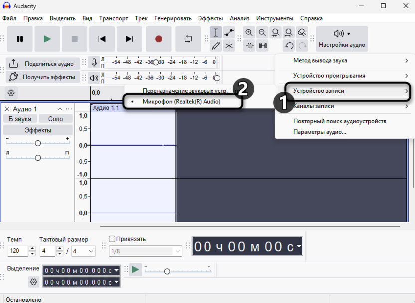
Task: Toggle Соло on Аудио 1 track
Action: pyautogui.click(x=55, y=119)
